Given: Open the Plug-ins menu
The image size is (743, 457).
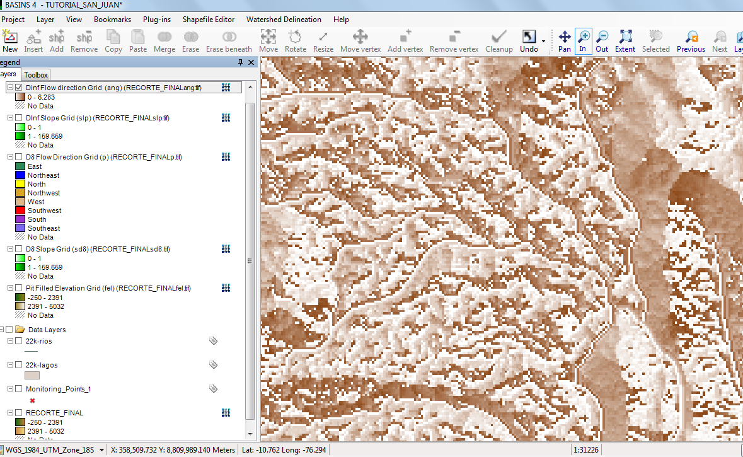Looking at the screenshot, I should (x=157, y=20).
